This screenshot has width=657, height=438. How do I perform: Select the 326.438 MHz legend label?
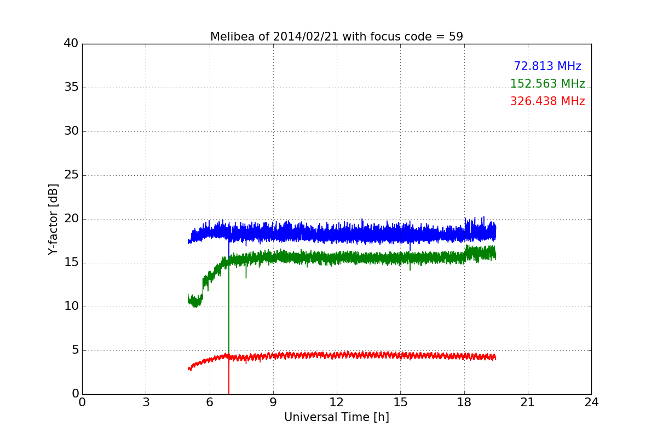pyautogui.click(x=547, y=101)
